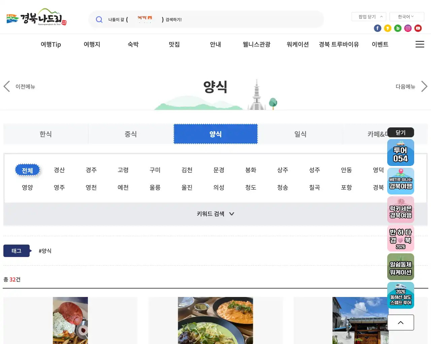Open the hamburger full menu icon
Image resolution: width=431 pixels, height=344 pixels.
click(x=420, y=44)
